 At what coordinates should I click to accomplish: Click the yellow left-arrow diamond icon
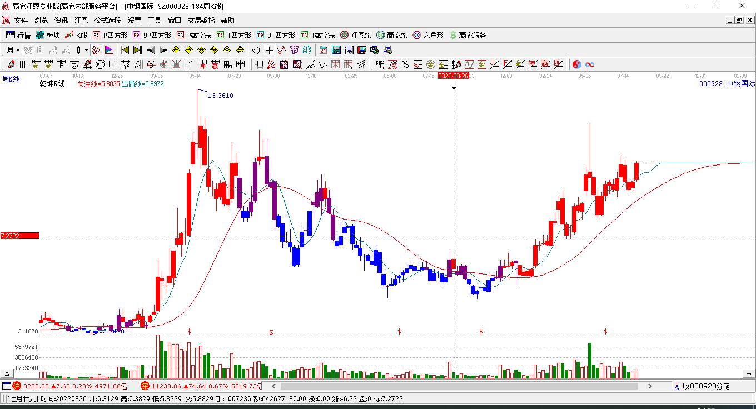pos(176,50)
